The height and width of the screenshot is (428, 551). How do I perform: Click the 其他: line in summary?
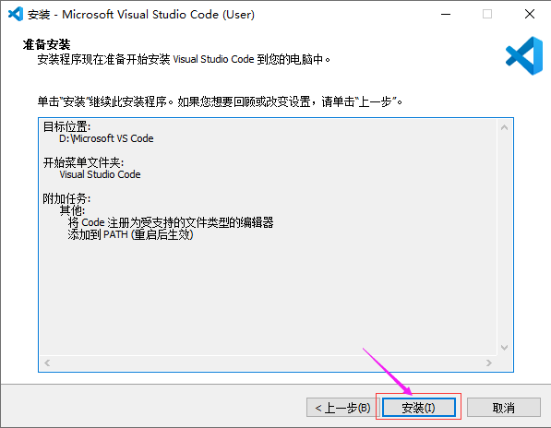tap(72, 210)
